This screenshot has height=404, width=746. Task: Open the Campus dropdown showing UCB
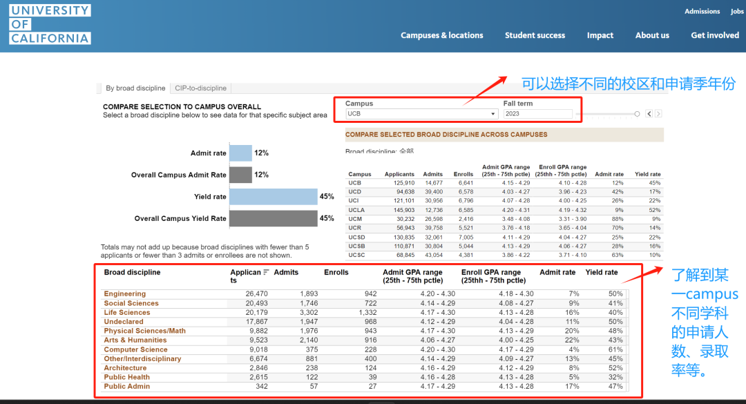421,114
